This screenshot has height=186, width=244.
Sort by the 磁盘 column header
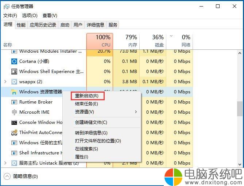(x=153, y=41)
